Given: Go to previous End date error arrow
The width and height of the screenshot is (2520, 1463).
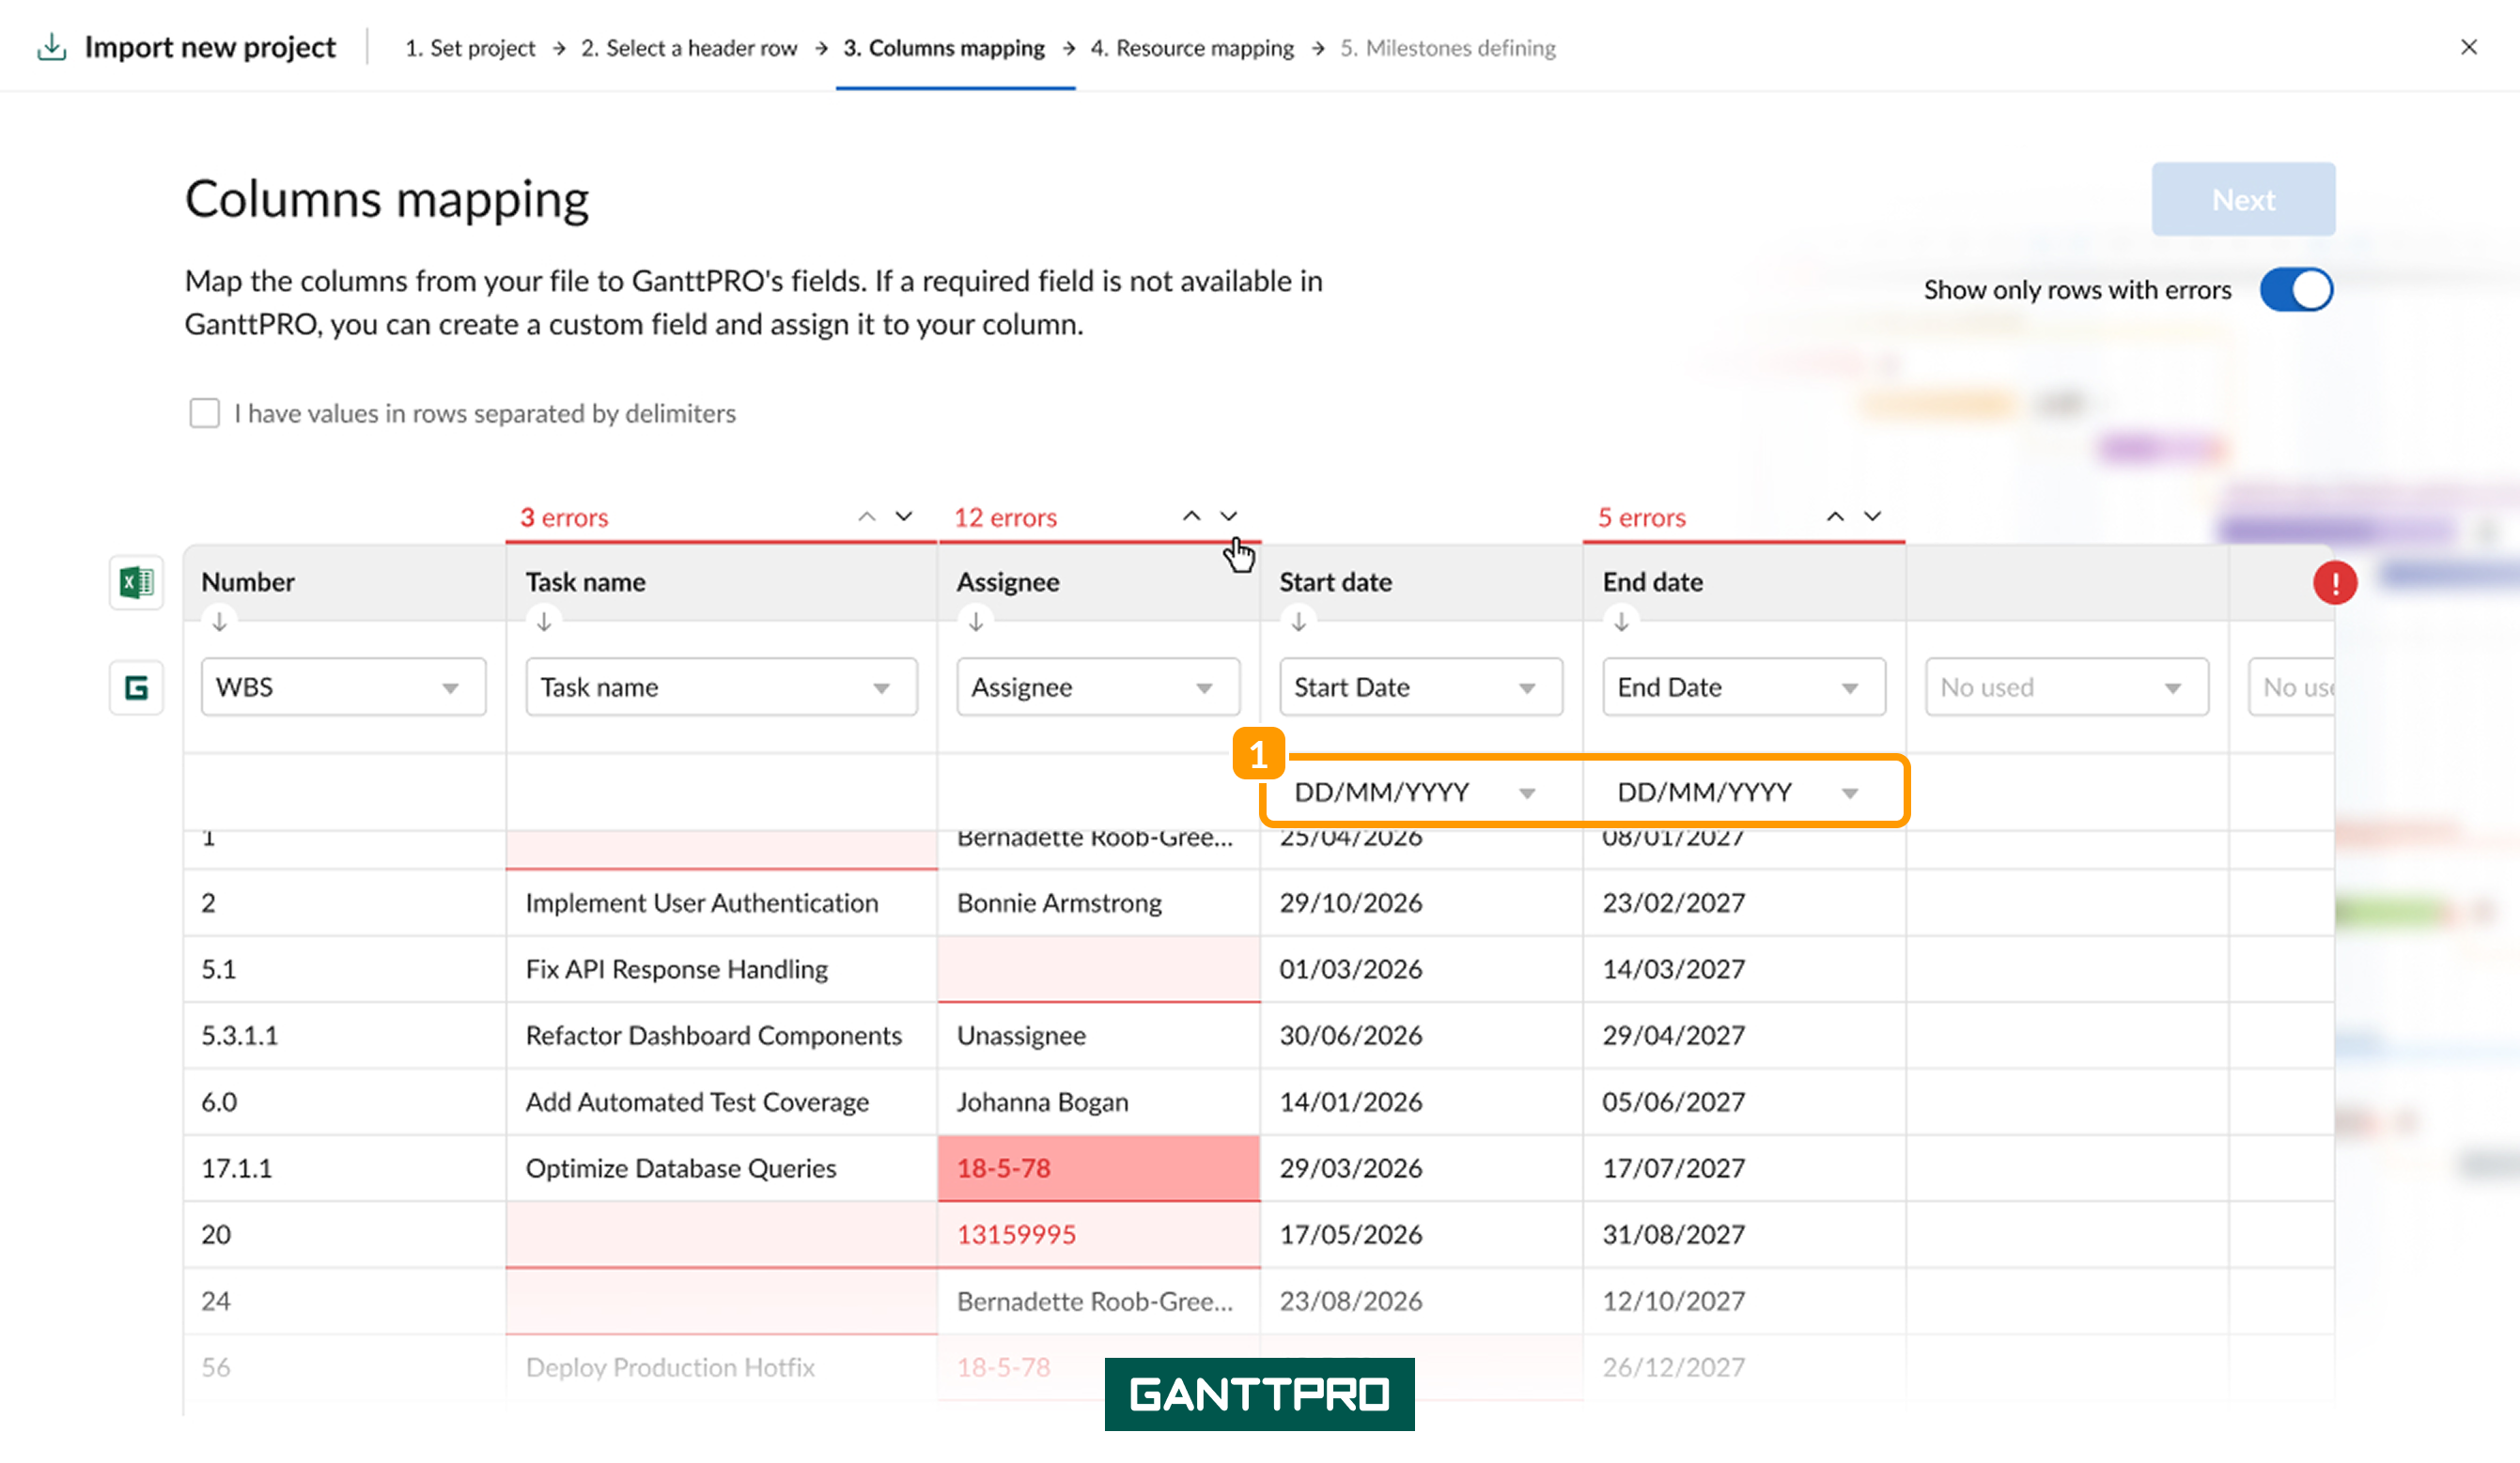Looking at the screenshot, I should [1835, 516].
